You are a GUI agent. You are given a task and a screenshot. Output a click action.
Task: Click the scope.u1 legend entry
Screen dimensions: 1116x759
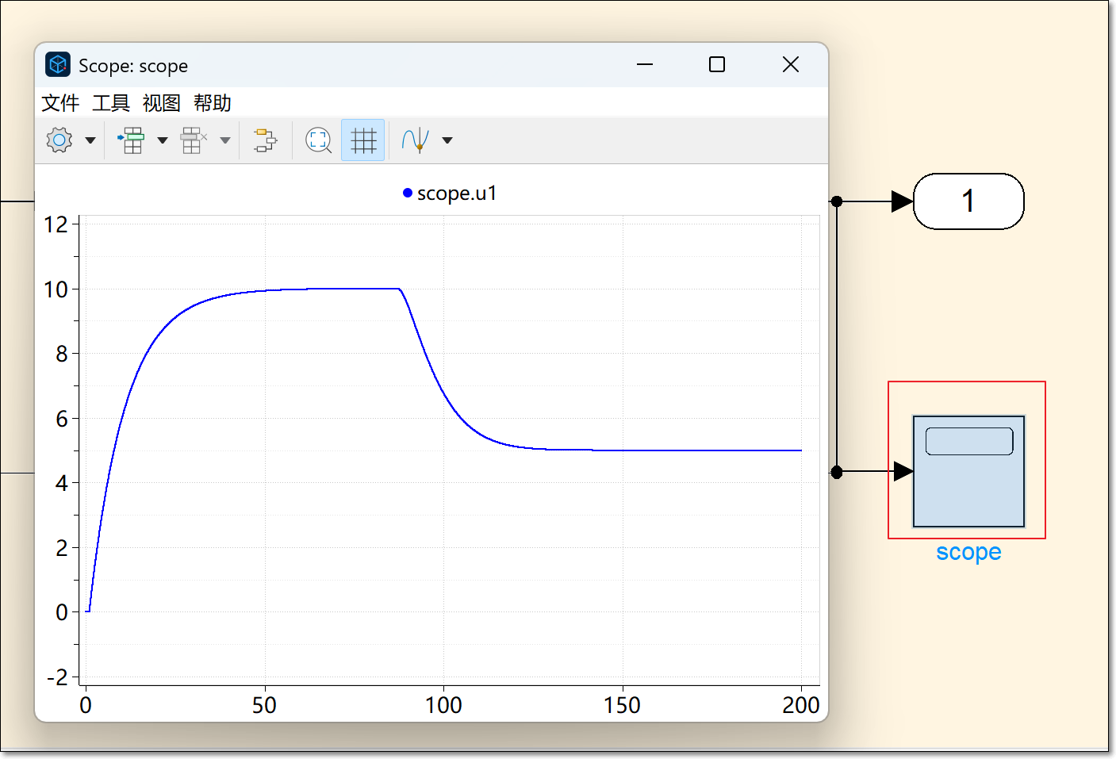click(450, 194)
